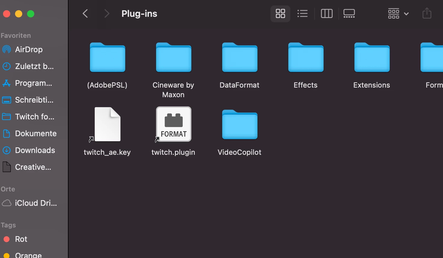Click the Downloads arrow icon
443x258 pixels.
[x=7, y=150]
